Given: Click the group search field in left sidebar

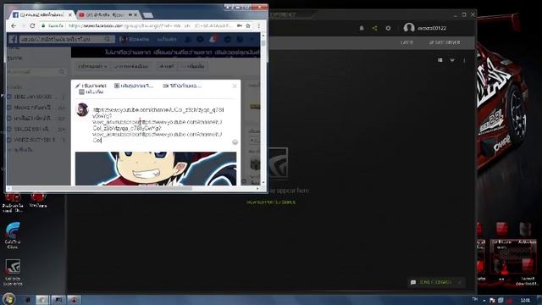Looking at the screenshot, I should 36,72.
